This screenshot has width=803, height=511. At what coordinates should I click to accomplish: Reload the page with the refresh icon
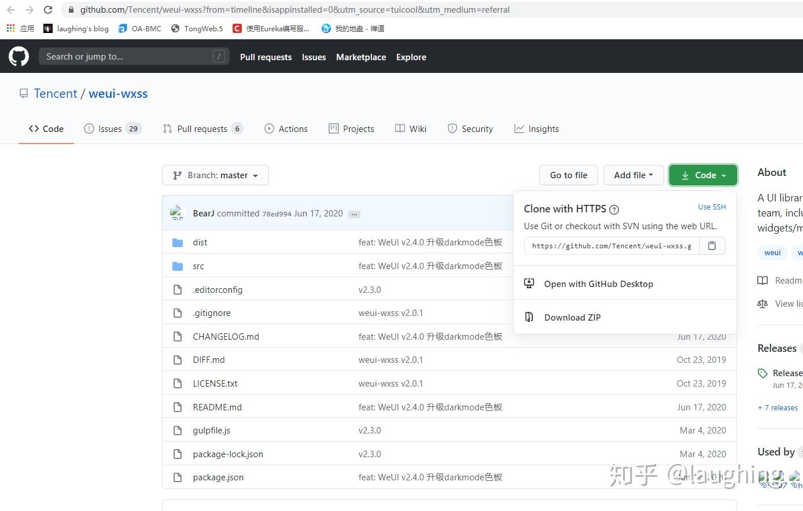(48, 10)
